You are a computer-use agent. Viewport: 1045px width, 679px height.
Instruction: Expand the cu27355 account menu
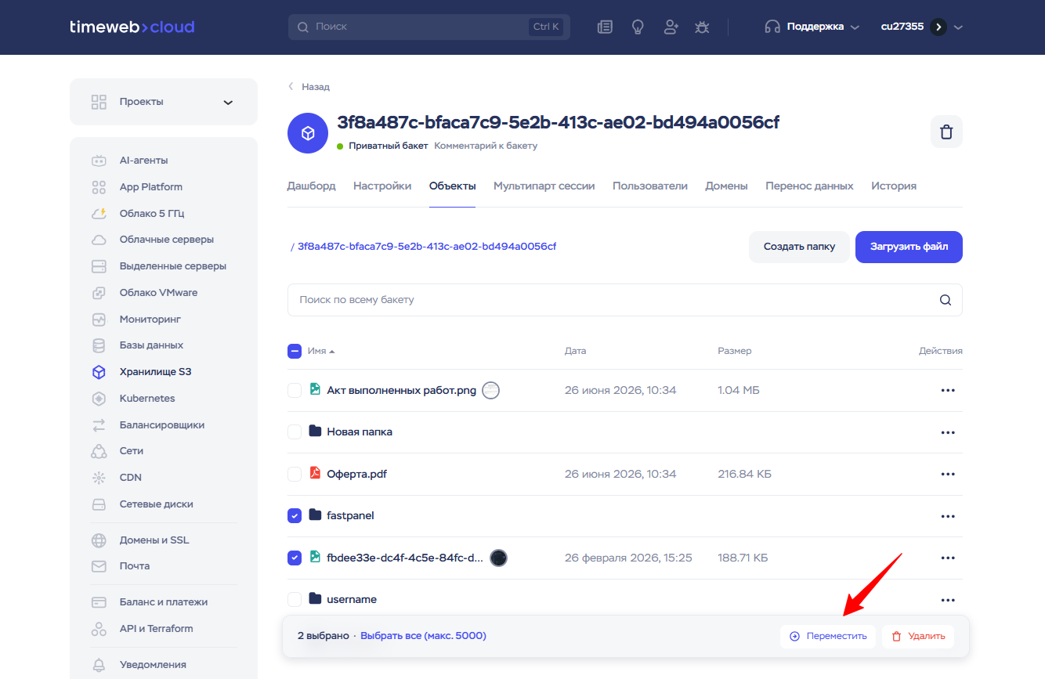click(922, 27)
